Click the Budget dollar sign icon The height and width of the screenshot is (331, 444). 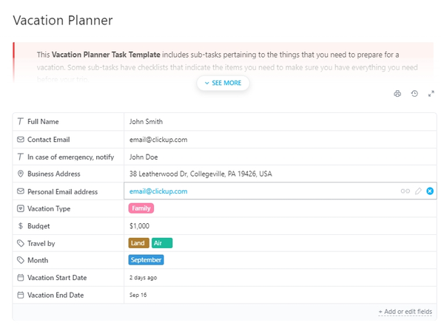coord(20,226)
